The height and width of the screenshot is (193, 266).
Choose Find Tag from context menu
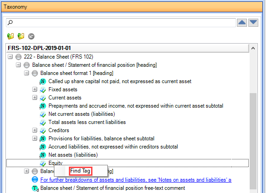[x=80, y=171]
